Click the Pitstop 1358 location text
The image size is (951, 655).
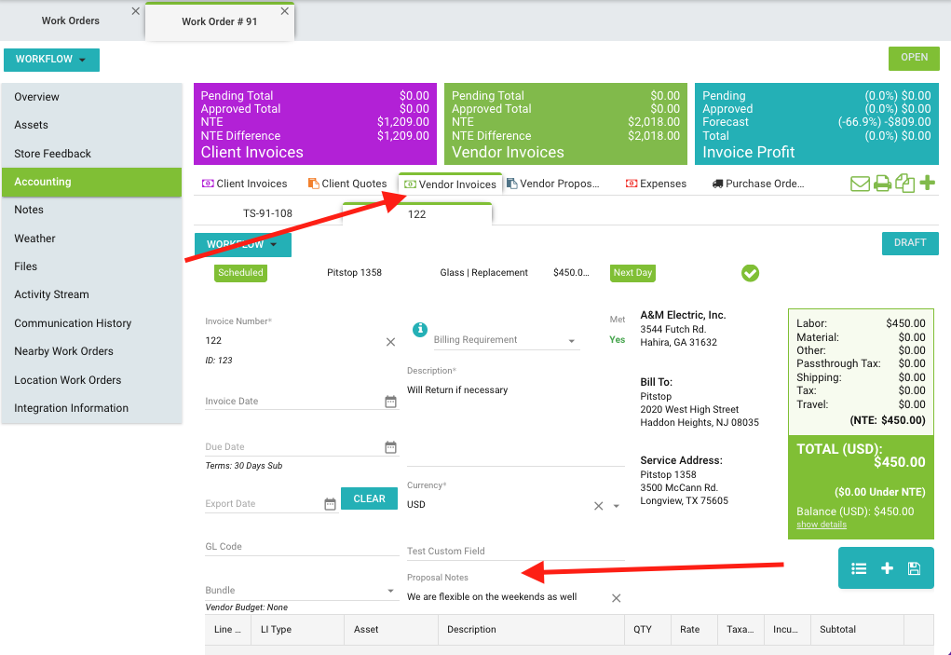point(354,273)
